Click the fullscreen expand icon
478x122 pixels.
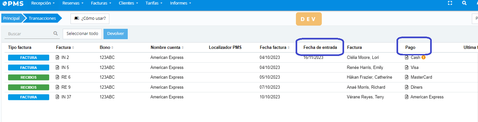(x=450, y=3)
